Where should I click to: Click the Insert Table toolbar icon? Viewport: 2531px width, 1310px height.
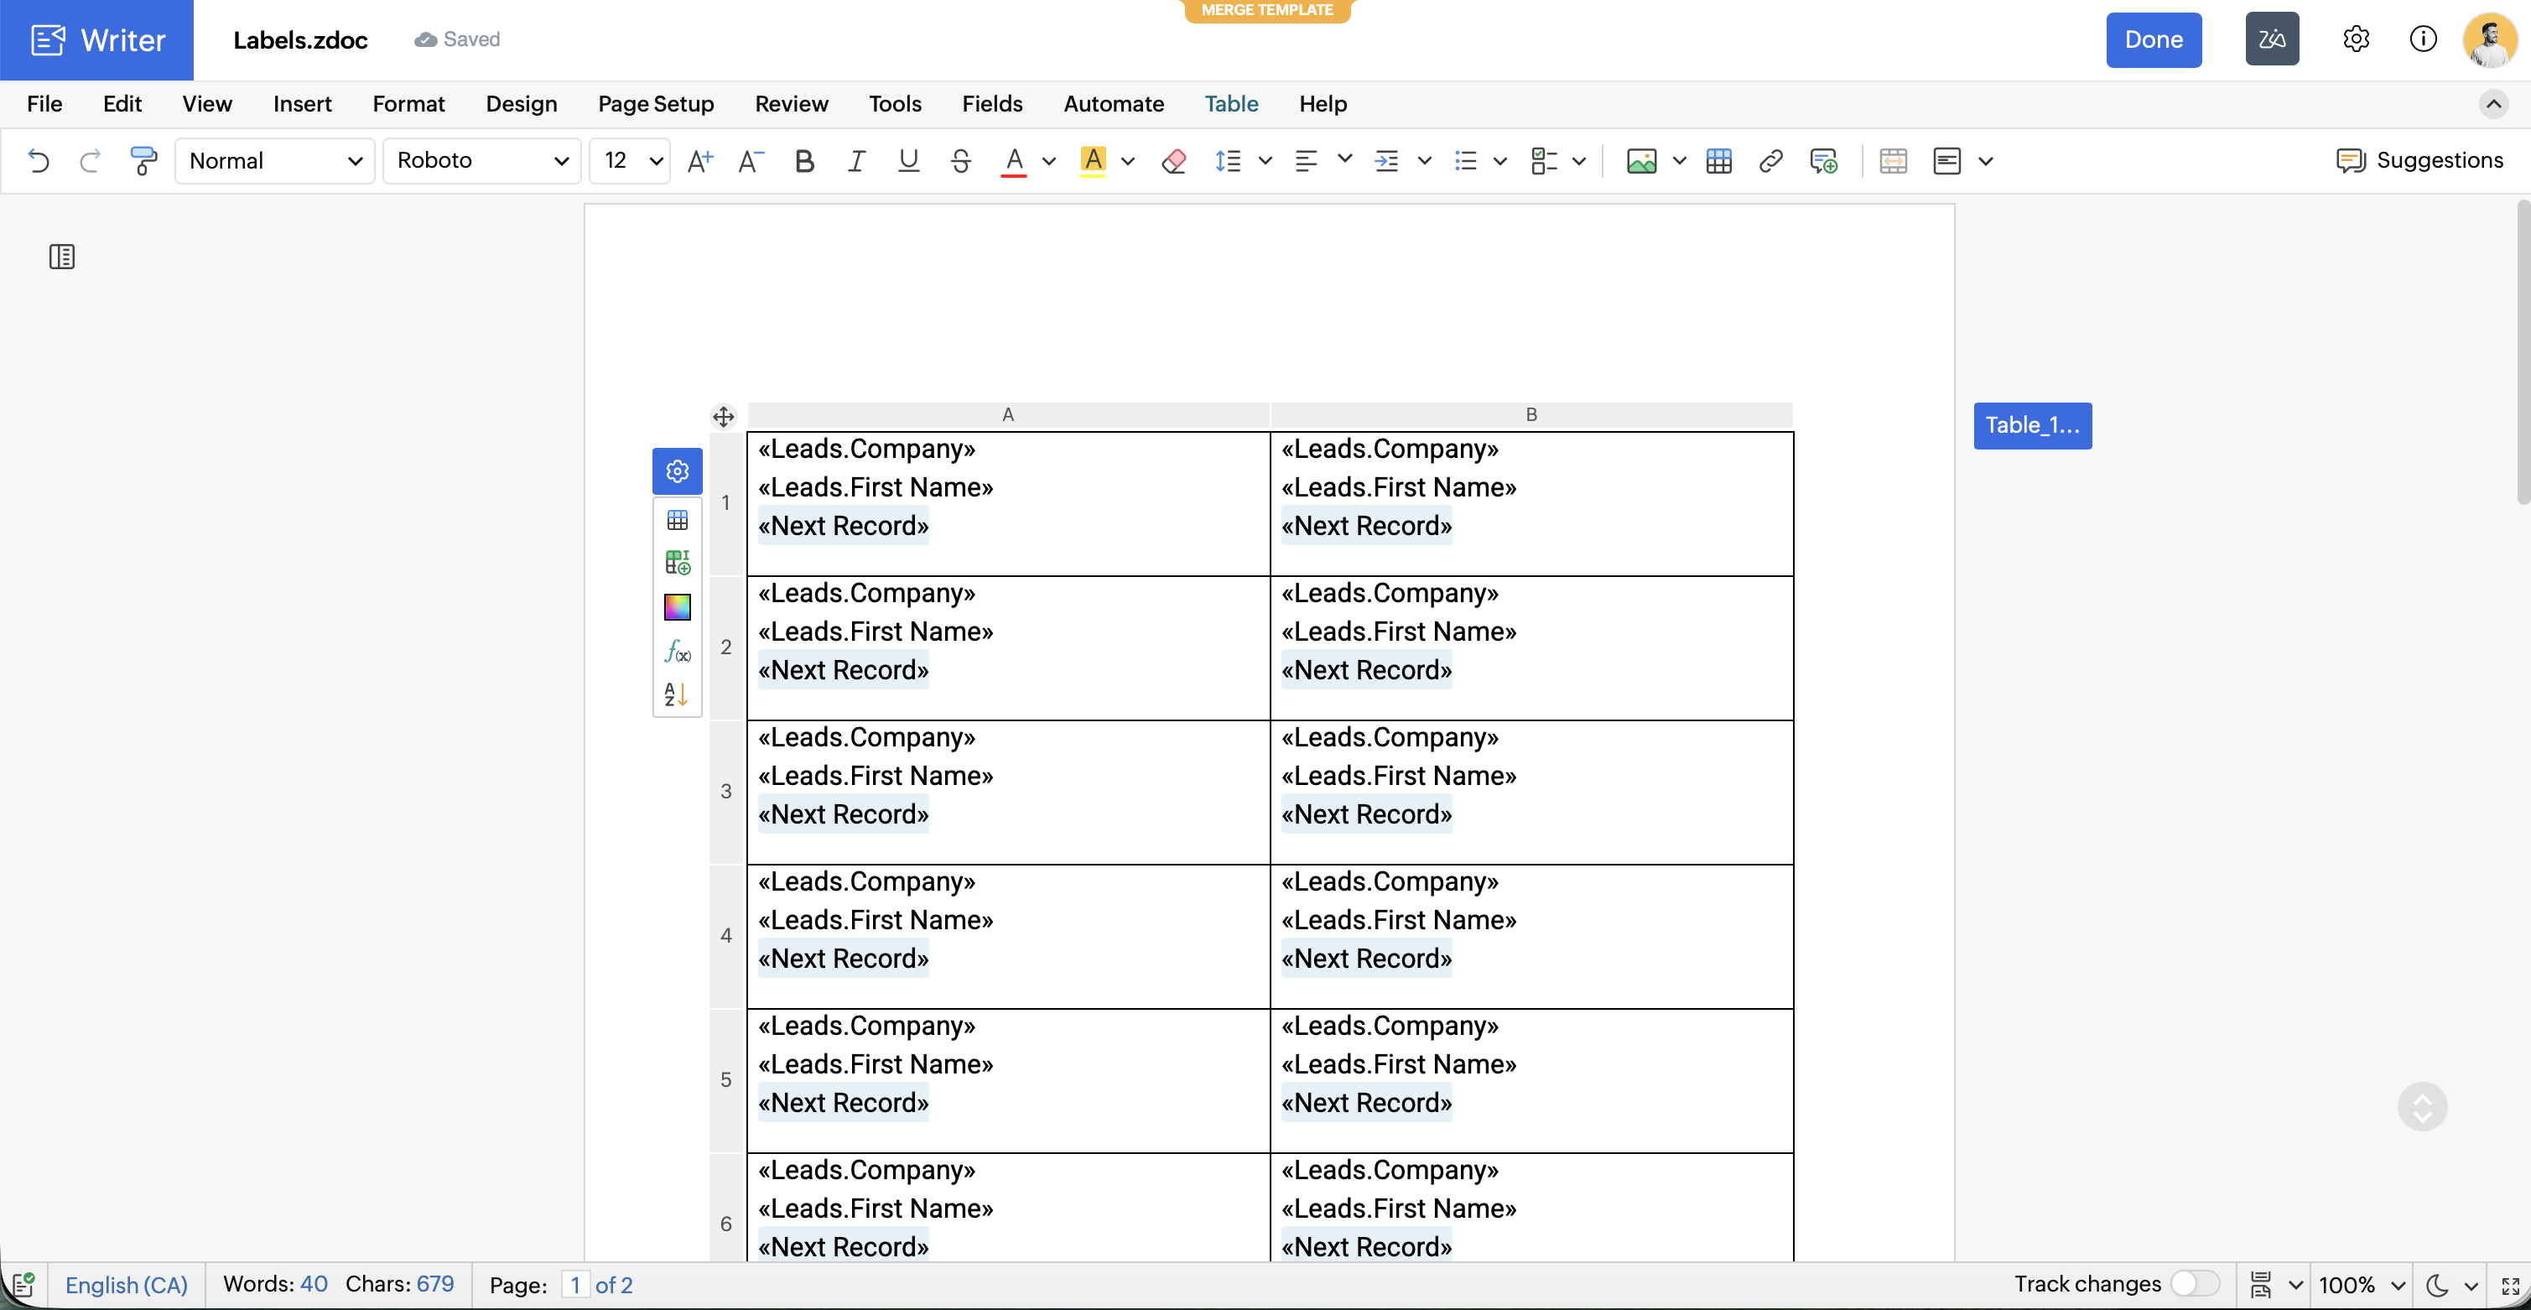tap(1718, 160)
